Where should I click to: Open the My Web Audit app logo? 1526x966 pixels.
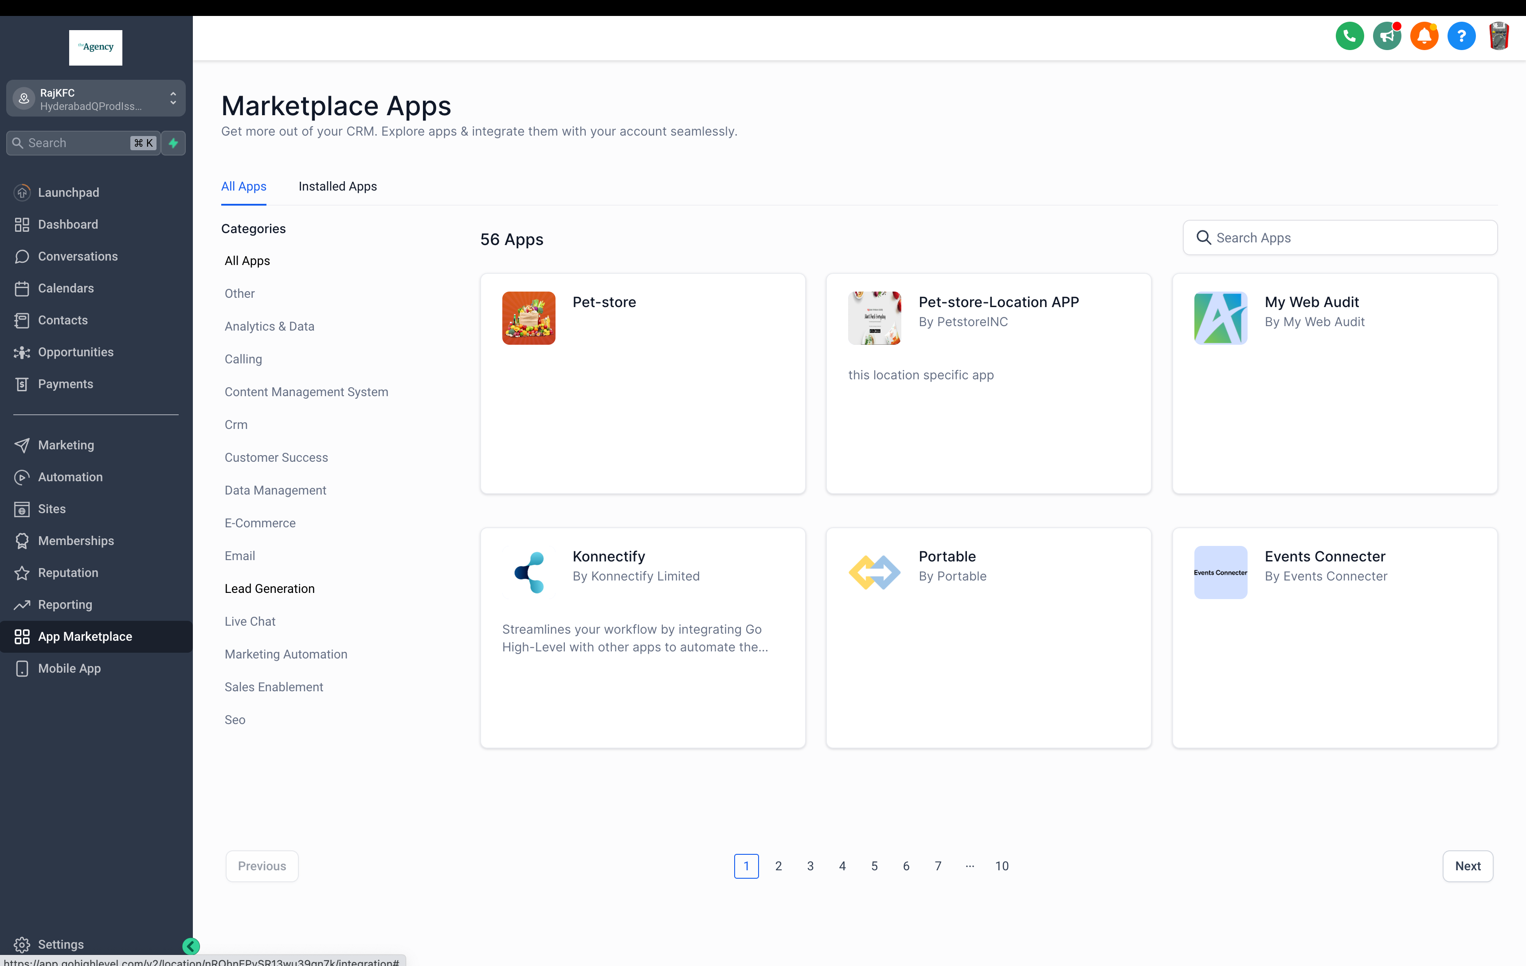coord(1221,318)
